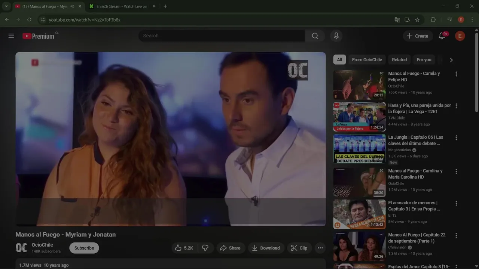
Task: Open options for Hans y Pía video
Action: (456, 106)
